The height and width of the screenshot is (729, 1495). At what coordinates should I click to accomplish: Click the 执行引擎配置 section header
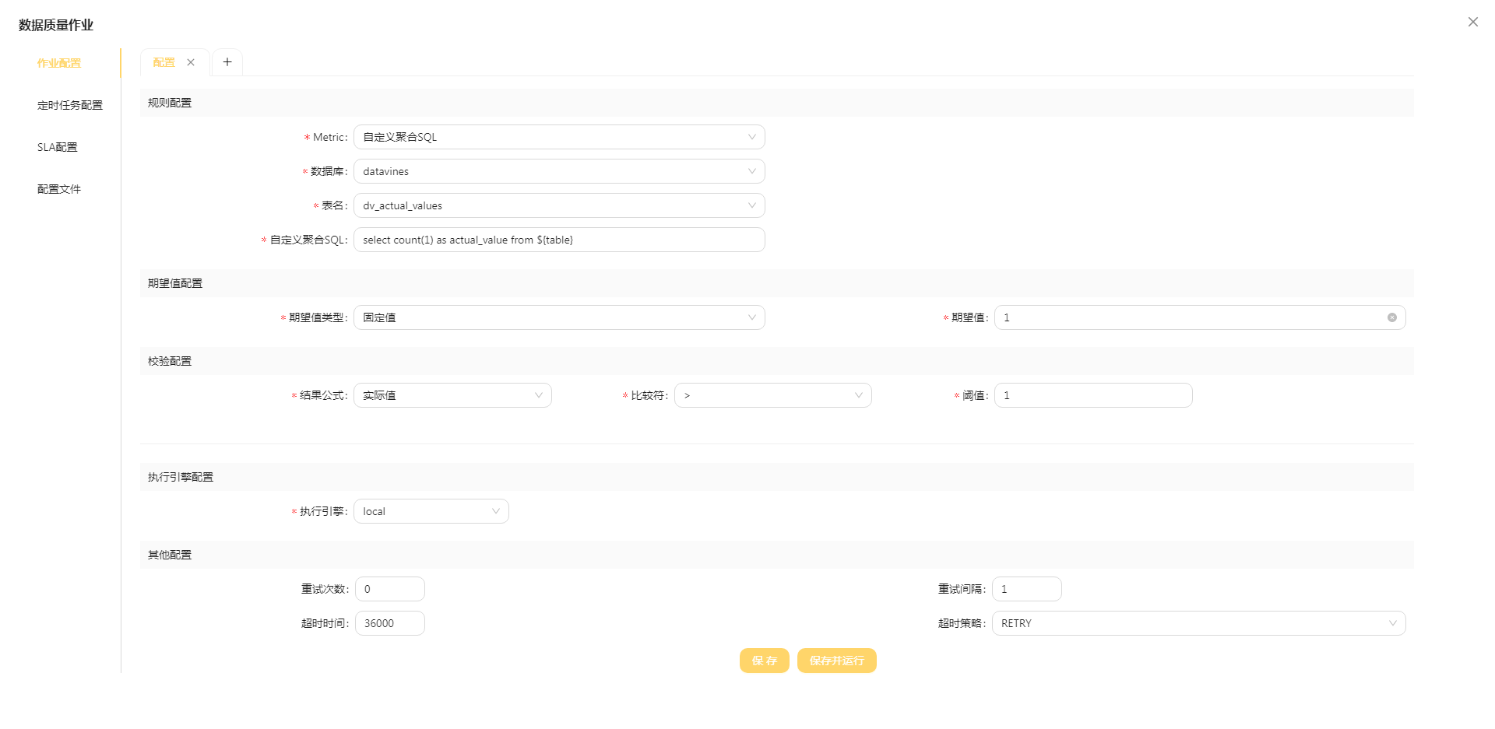tap(777, 477)
